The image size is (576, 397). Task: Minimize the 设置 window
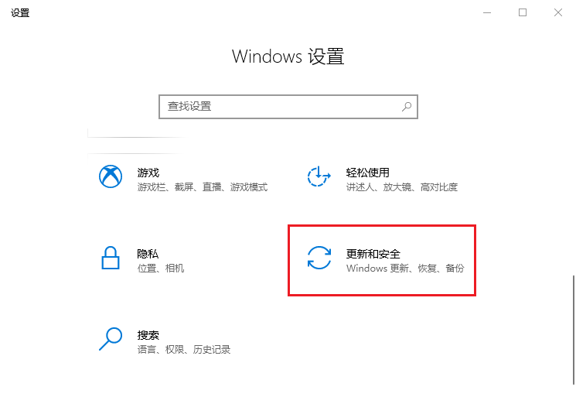click(x=487, y=13)
